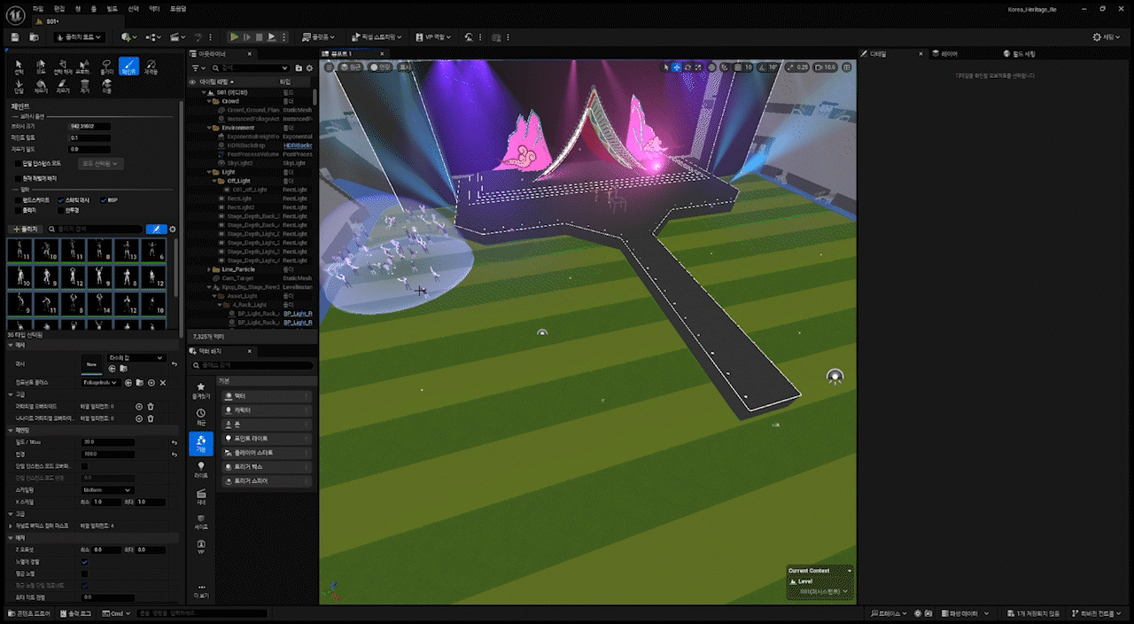The image size is (1134, 624).
Task: Uncheck the BSP filter checkbox
Action: click(103, 200)
